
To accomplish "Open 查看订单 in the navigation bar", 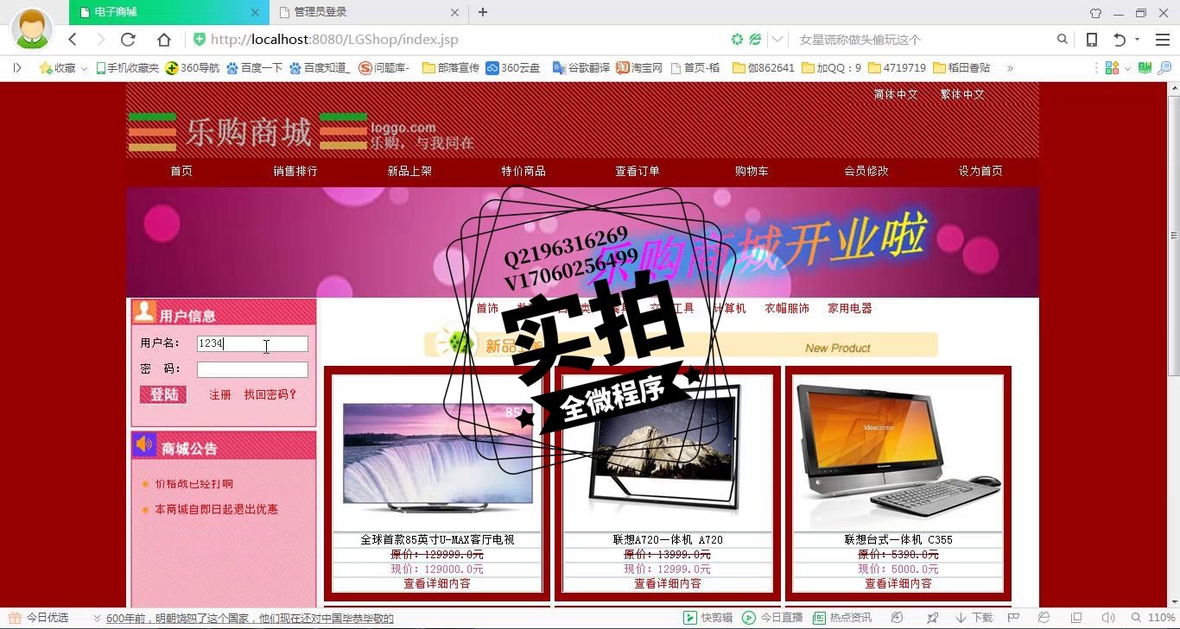I will (638, 171).
